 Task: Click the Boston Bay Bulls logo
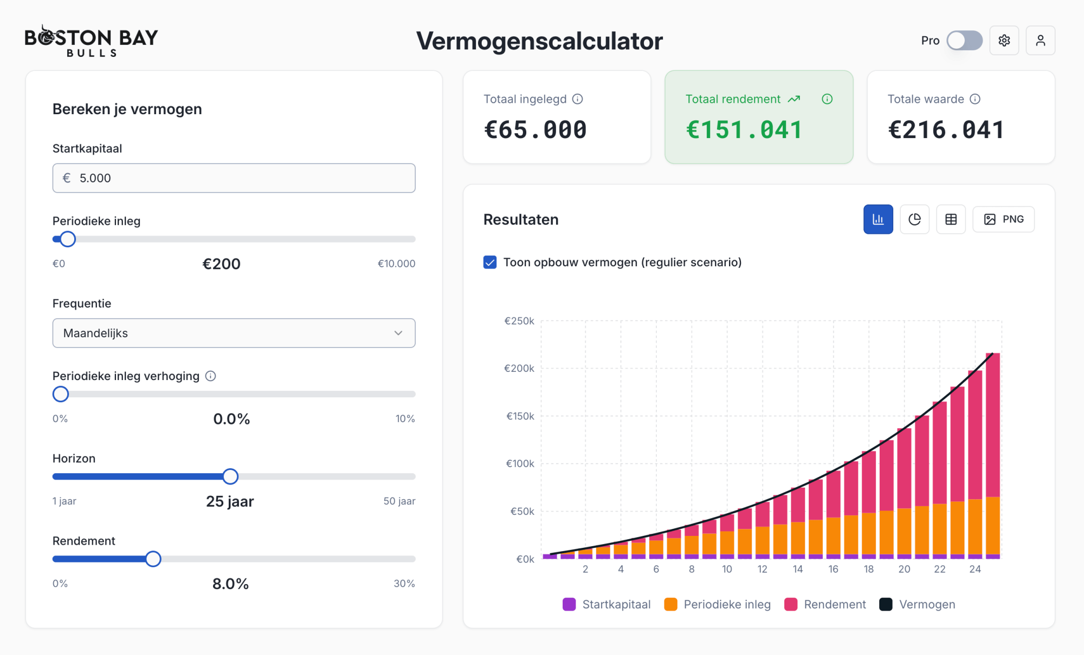coord(91,41)
